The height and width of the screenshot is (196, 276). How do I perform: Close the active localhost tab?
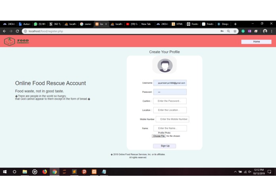(106, 24)
